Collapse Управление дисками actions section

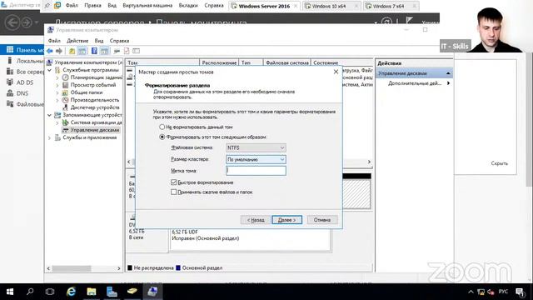[448, 73]
